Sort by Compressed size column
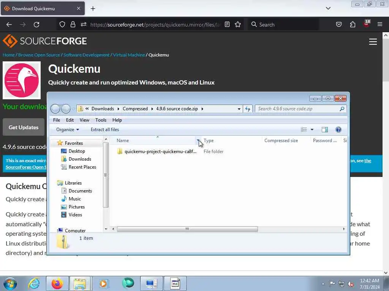389x291 pixels. coord(286,140)
